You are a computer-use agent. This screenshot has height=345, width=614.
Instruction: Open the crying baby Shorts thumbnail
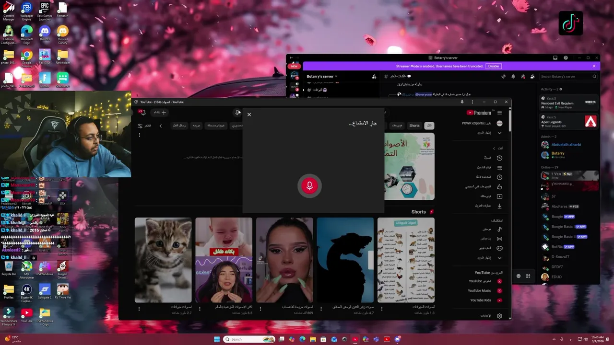click(x=224, y=260)
